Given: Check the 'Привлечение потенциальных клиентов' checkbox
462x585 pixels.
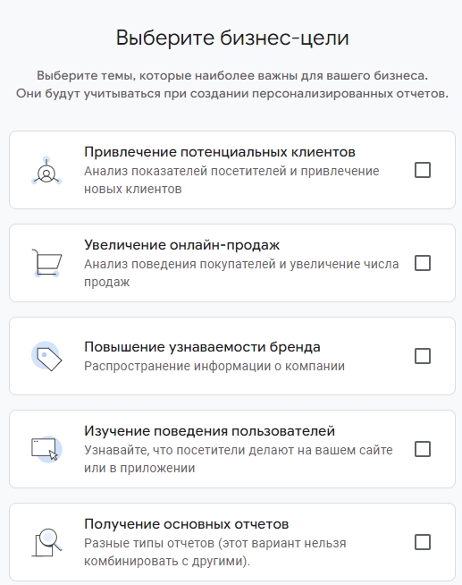Looking at the screenshot, I should pyautogui.click(x=423, y=170).
